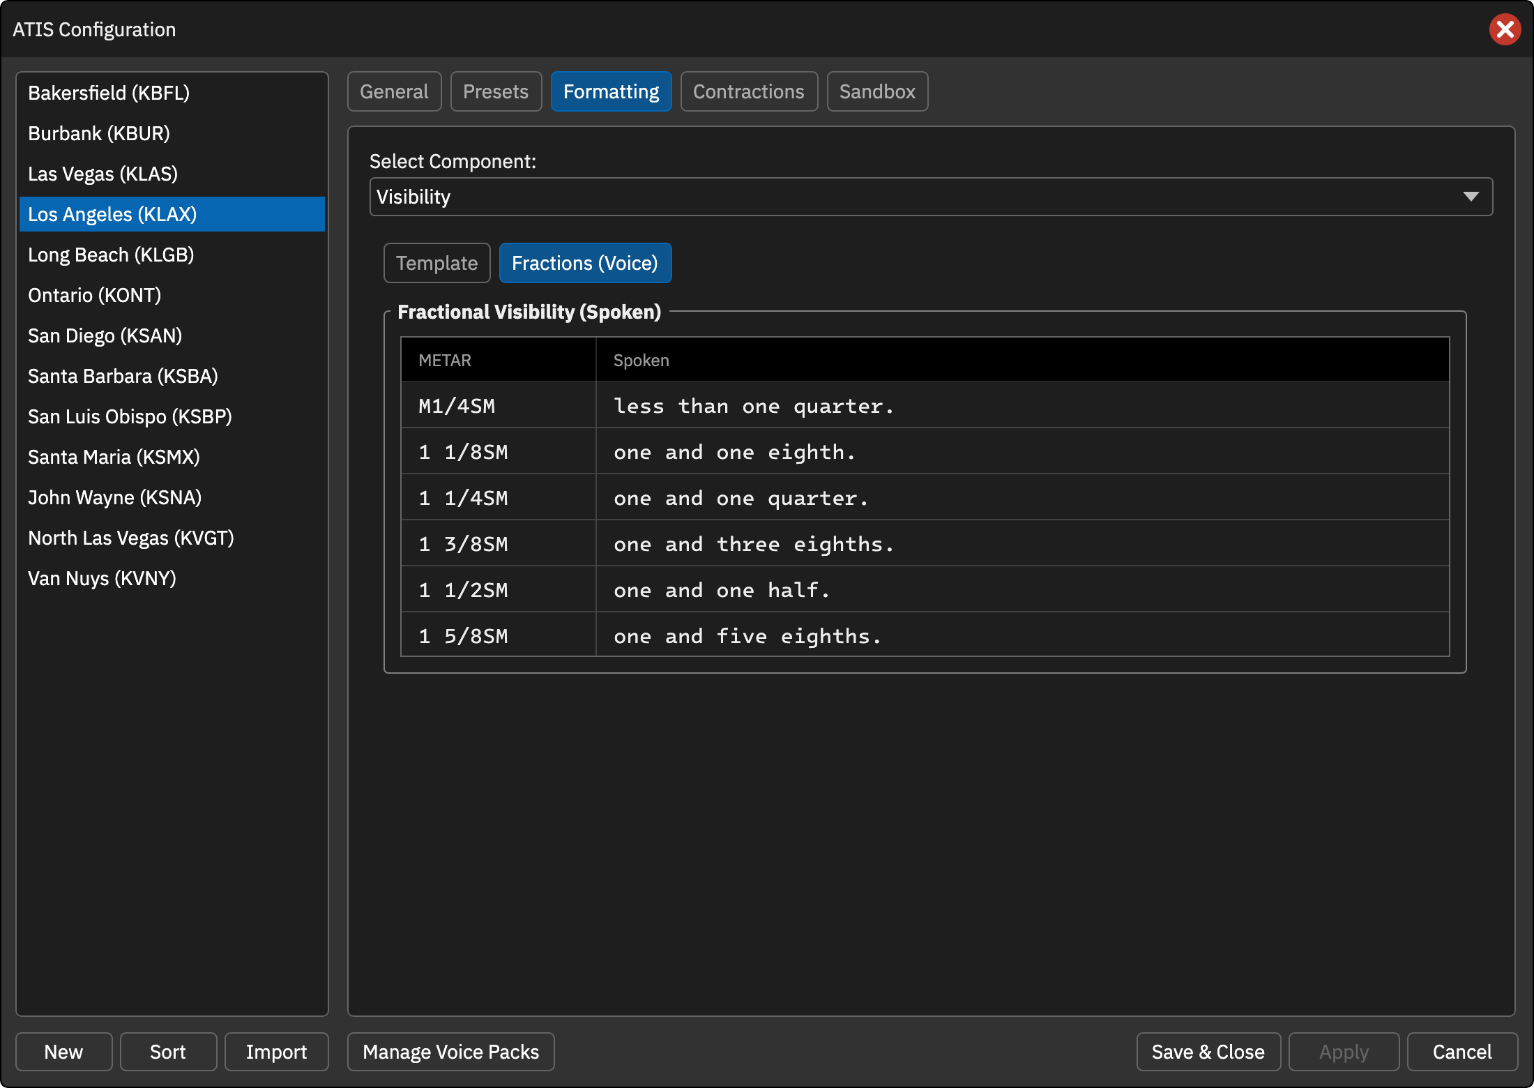This screenshot has height=1088, width=1534.
Task: Open the Presets tab
Action: pos(496,91)
